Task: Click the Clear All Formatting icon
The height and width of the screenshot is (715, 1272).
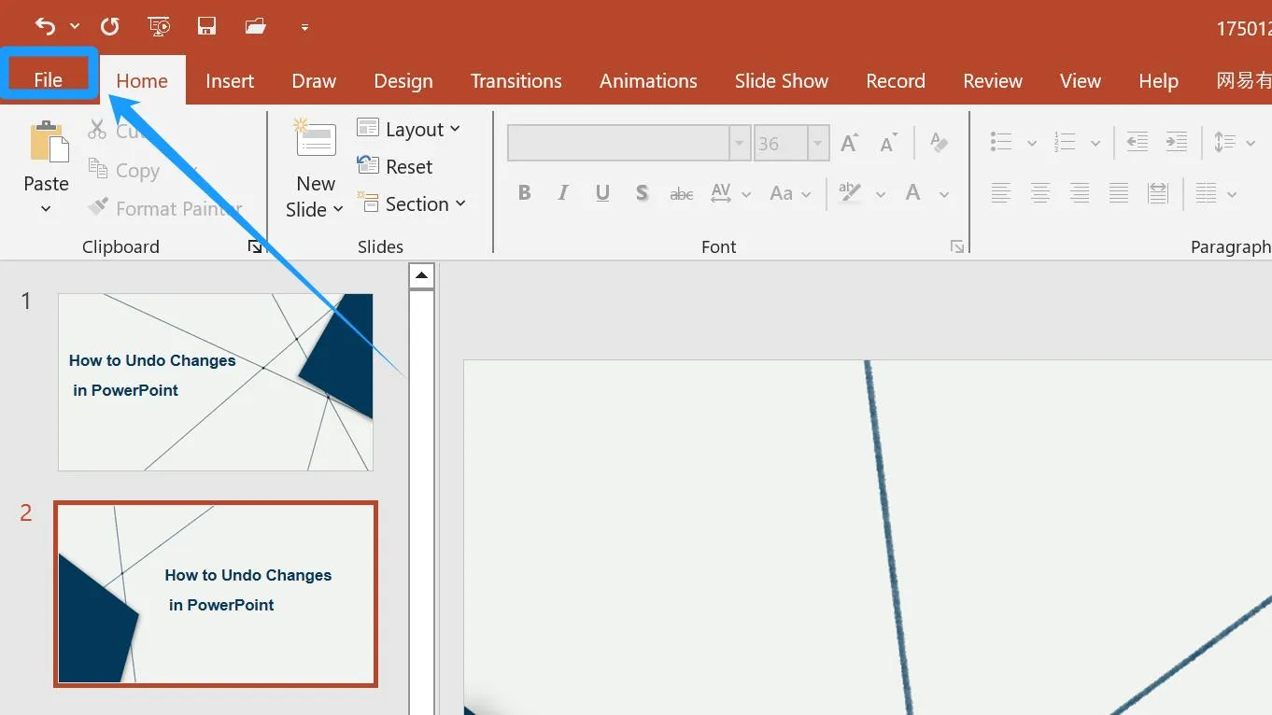Action: click(939, 143)
